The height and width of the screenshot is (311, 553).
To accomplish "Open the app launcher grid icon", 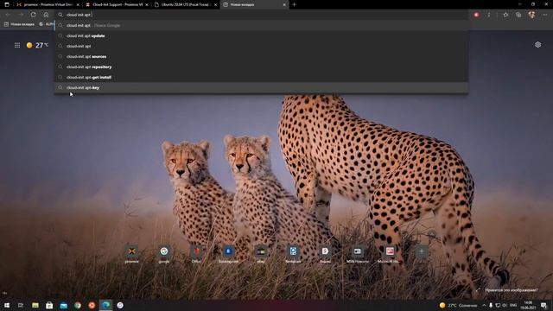I will (17, 45).
